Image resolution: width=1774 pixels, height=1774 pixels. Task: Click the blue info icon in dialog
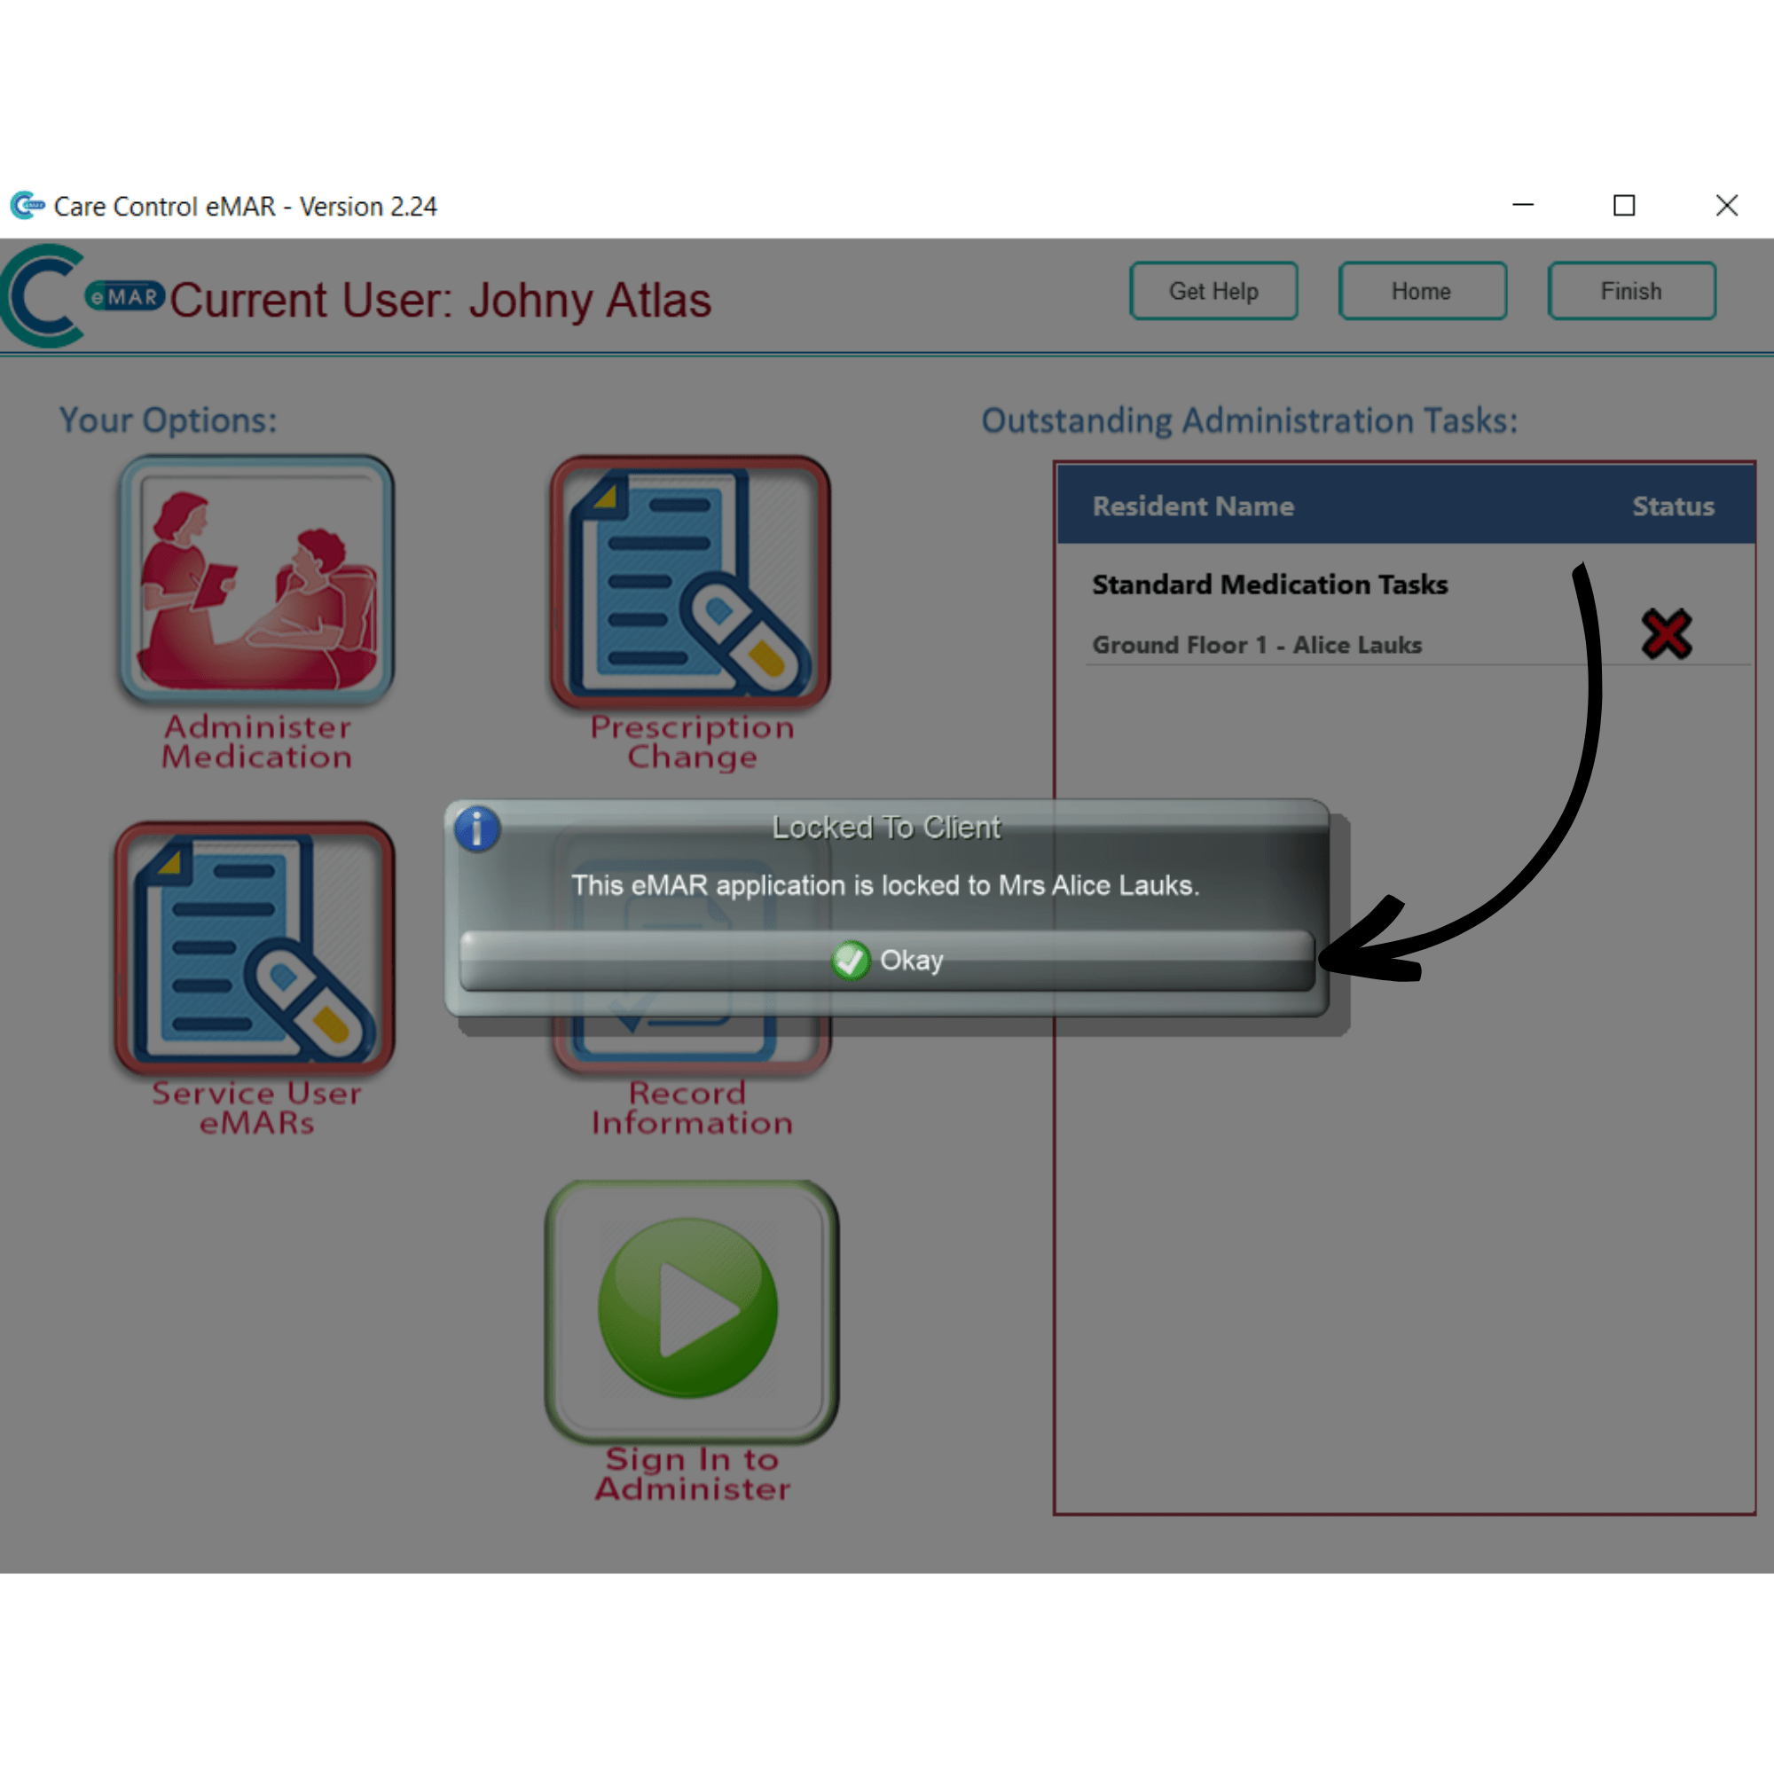[x=477, y=829]
